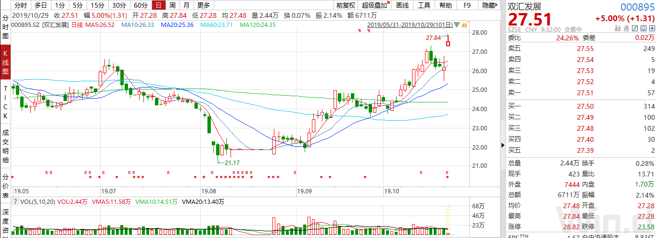The image size is (657, 238).
Task: Click the red star event marker under 19.07
Action: click(x=103, y=177)
